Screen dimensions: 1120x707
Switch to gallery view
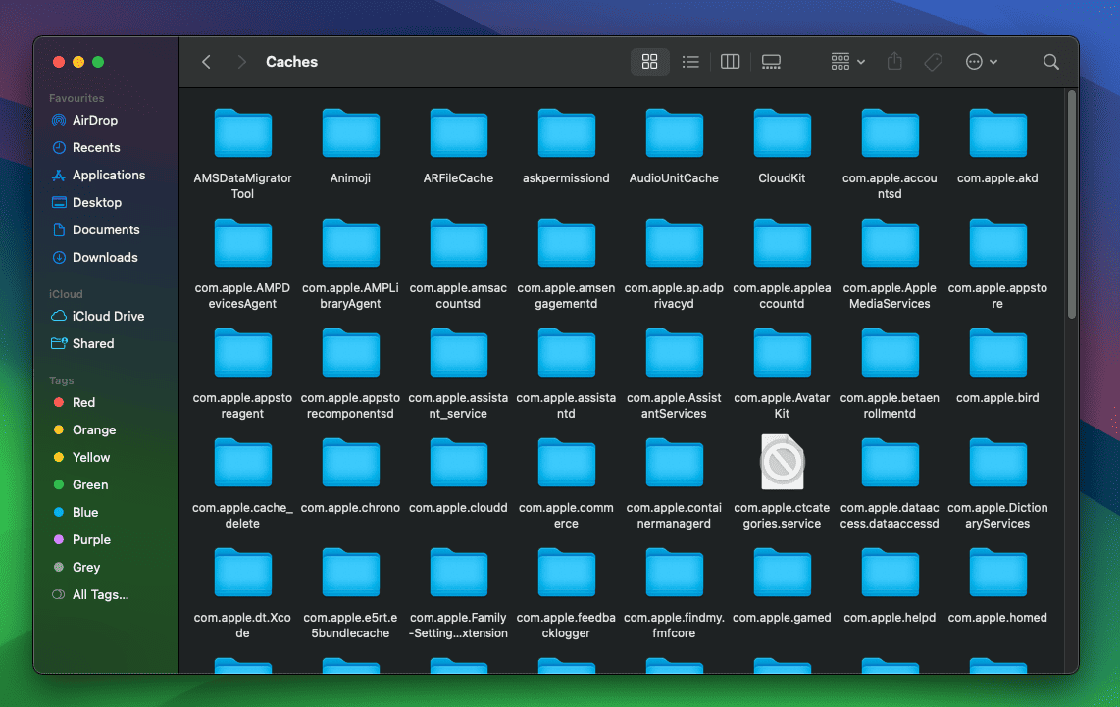click(771, 62)
